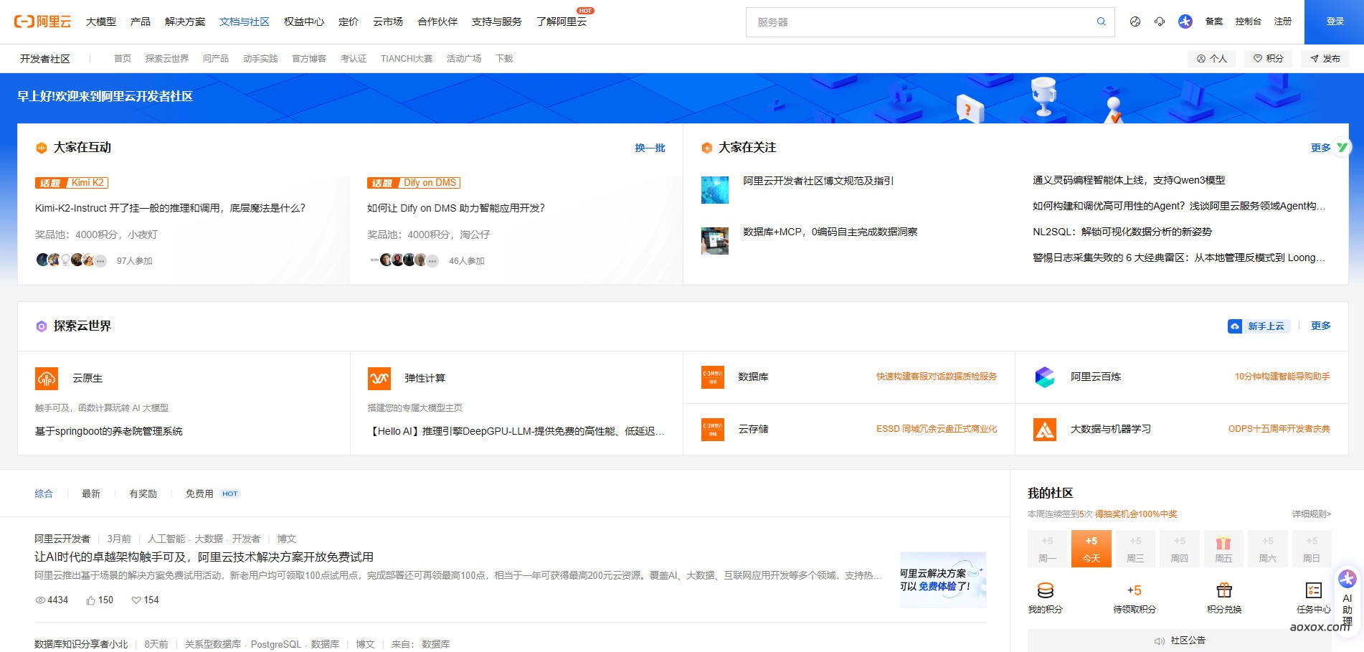
Task: Expand 更多 in 探索云世界 section
Action: (x=1320, y=326)
